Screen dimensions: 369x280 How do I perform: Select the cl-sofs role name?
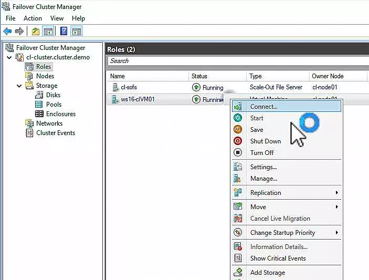pyautogui.click(x=129, y=87)
